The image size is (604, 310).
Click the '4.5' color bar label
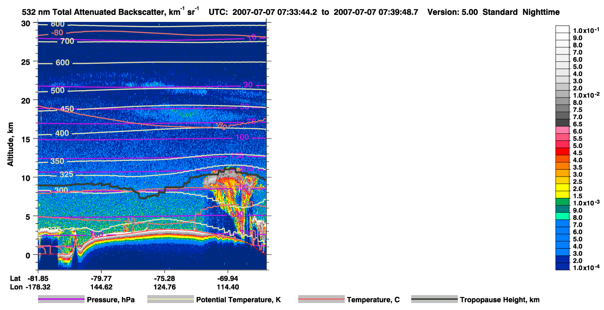578,153
